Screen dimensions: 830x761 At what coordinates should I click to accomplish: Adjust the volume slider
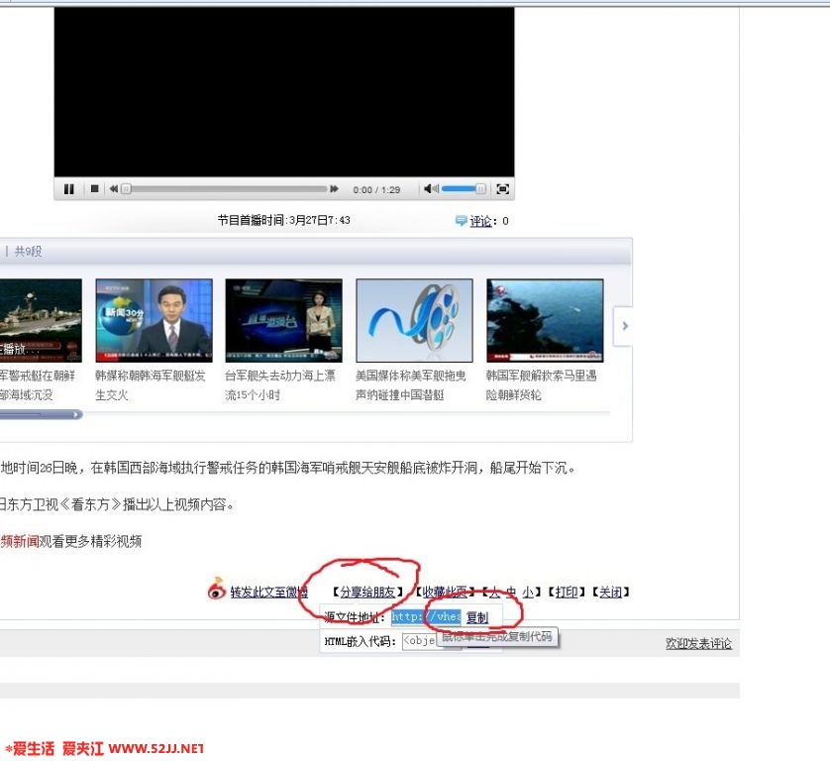pos(464,189)
